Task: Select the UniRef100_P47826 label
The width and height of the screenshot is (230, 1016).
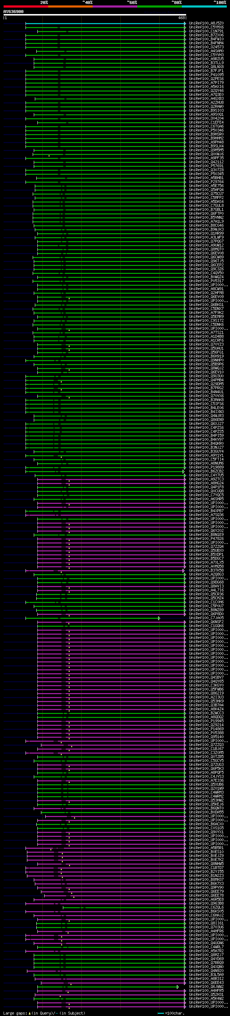Action: pos(206,539)
